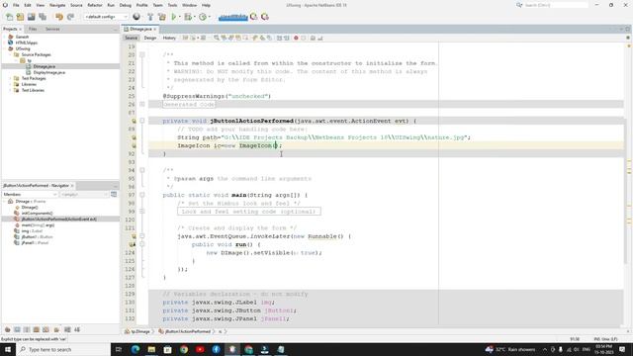This screenshot has width=633, height=356.
Task: Switch to the History view button
Action: tap(169, 38)
